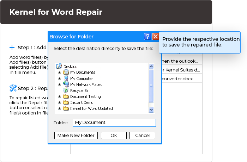Expand the My Computer tree node
Image resolution: width=247 pixels, height=162 pixels.
pos(59,78)
